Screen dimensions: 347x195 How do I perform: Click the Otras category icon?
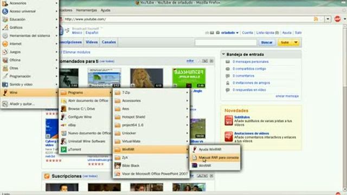click(5, 68)
